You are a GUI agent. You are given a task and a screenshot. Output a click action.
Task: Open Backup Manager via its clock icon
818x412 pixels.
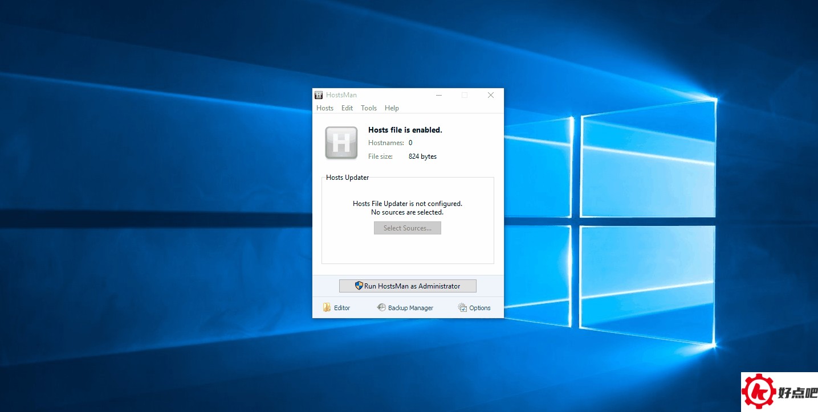pyautogui.click(x=381, y=308)
